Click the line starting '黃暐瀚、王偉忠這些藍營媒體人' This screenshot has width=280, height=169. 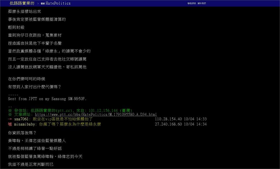tap(37, 141)
